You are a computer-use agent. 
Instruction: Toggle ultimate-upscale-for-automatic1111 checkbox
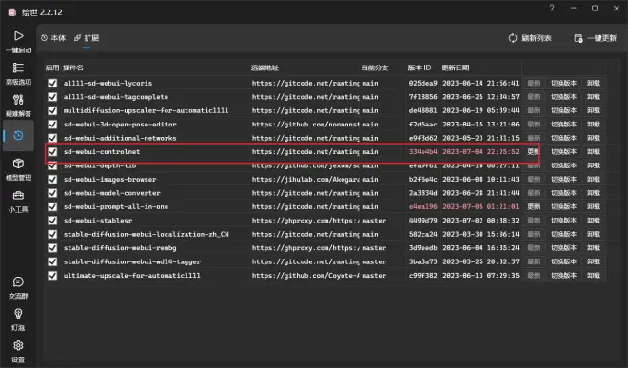point(52,276)
